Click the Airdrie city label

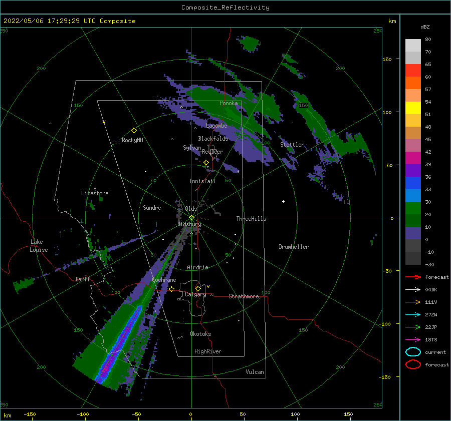pyautogui.click(x=197, y=267)
